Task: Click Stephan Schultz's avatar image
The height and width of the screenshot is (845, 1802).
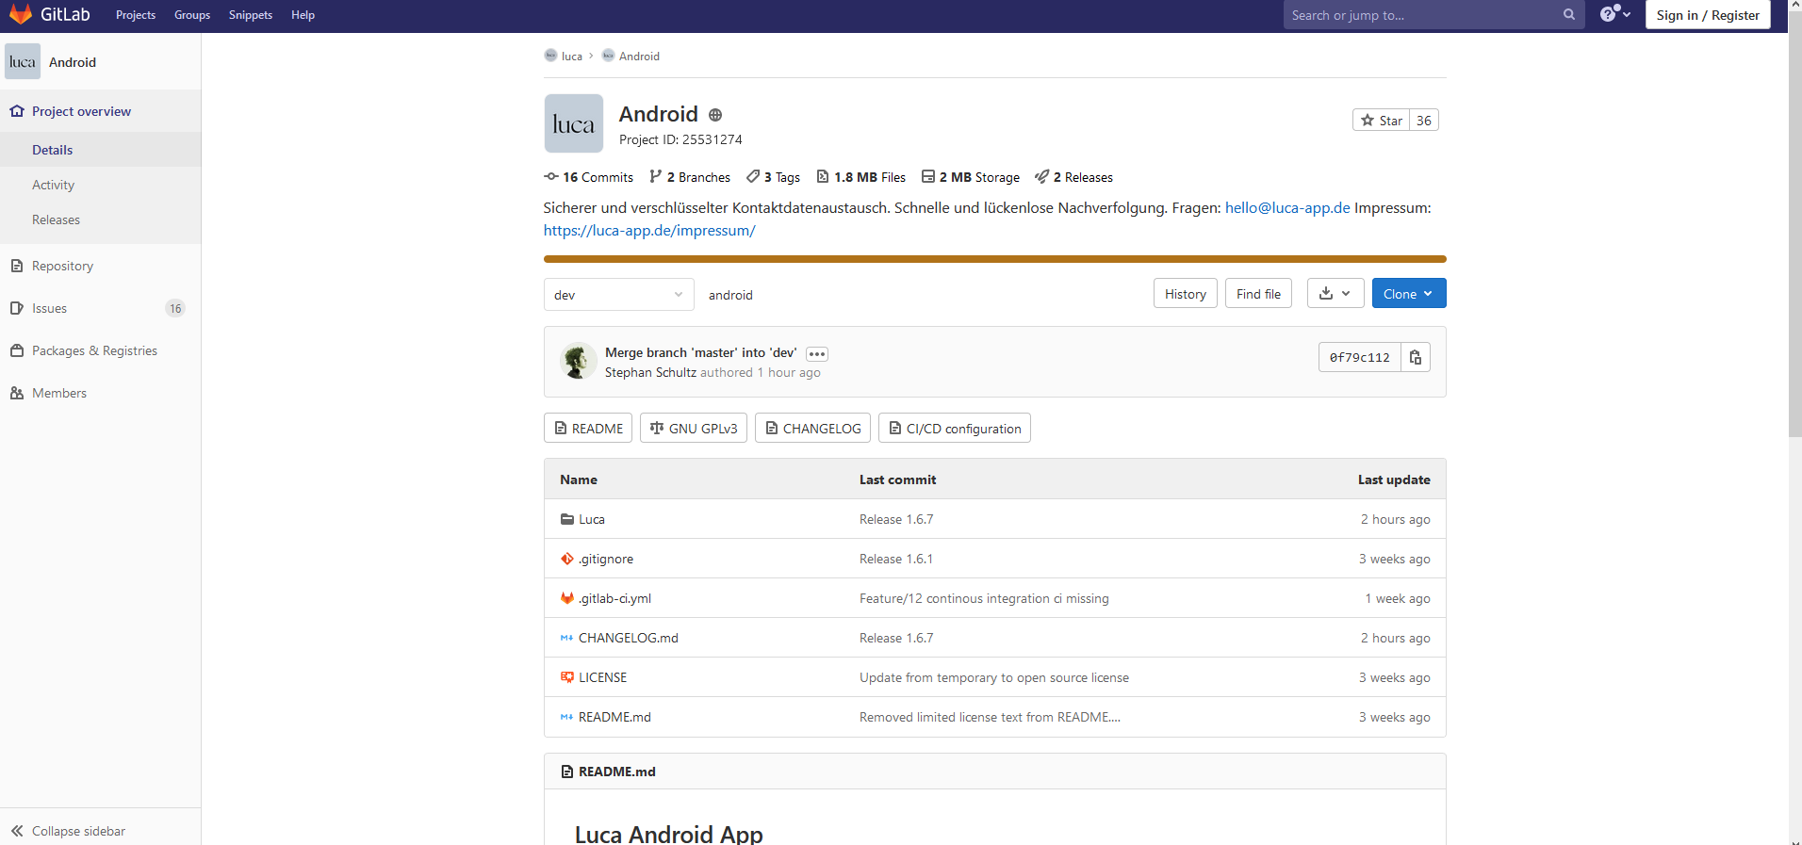Action: (578, 361)
